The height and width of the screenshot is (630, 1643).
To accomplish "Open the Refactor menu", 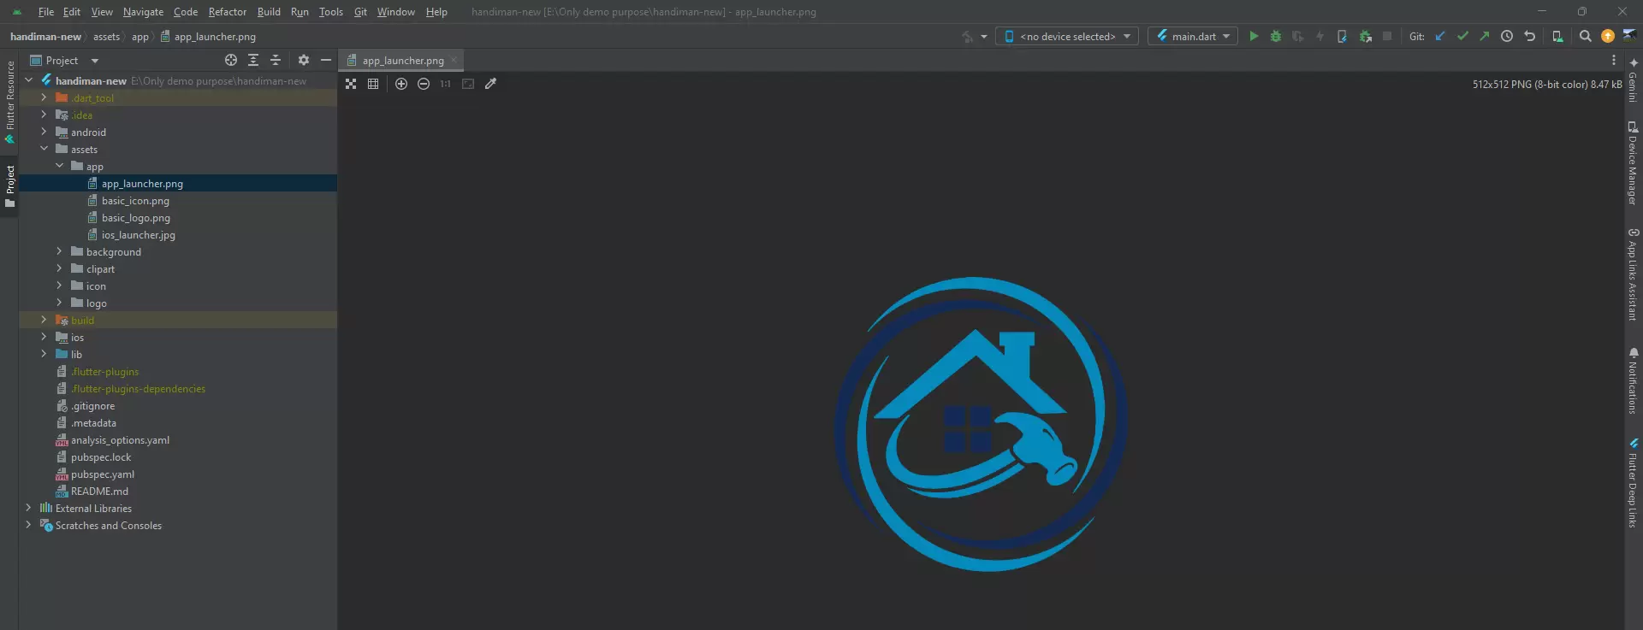I will pos(227,12).
